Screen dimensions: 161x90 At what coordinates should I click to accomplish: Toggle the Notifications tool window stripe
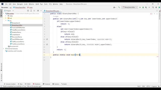tap(160, 15)
